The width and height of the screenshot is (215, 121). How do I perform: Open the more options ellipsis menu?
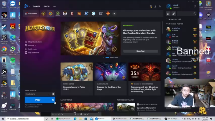pos(55,6)
